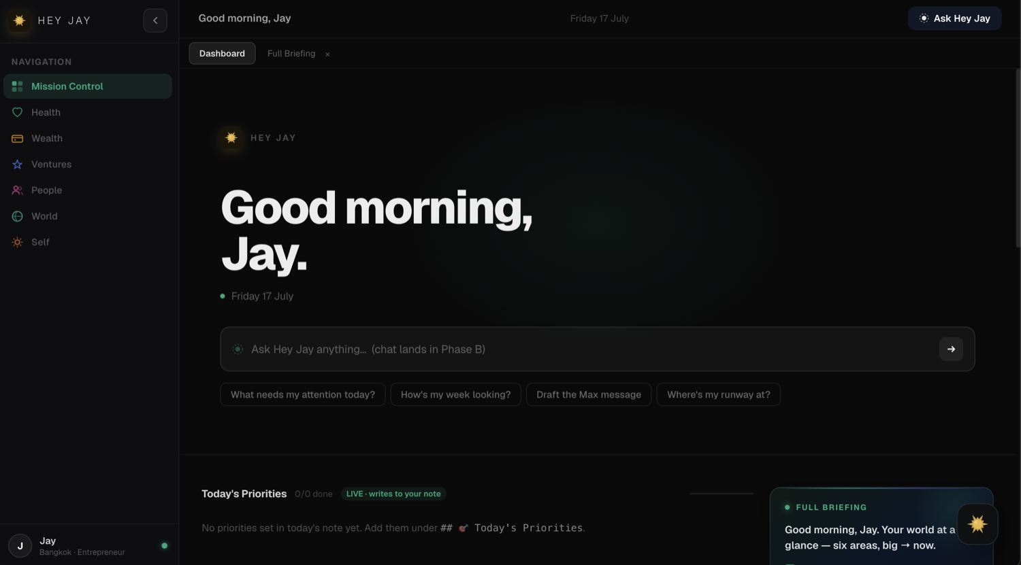The image size is (1021, 565).
Task: Choose 'How's my week looking?' suggestion
Action: pyautogui.click(x=456, y=394)
